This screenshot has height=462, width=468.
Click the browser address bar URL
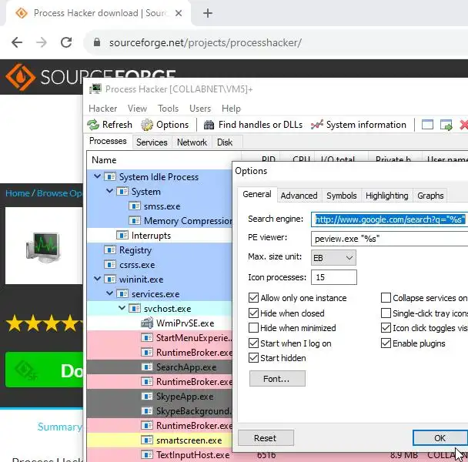point(206,42)
